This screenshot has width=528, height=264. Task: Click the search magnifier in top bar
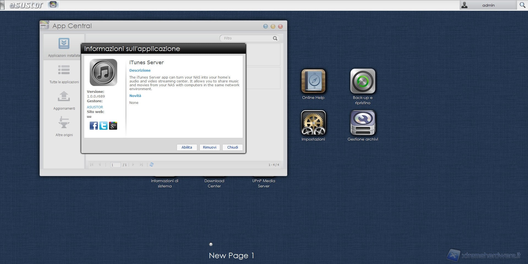pos(522,5)
